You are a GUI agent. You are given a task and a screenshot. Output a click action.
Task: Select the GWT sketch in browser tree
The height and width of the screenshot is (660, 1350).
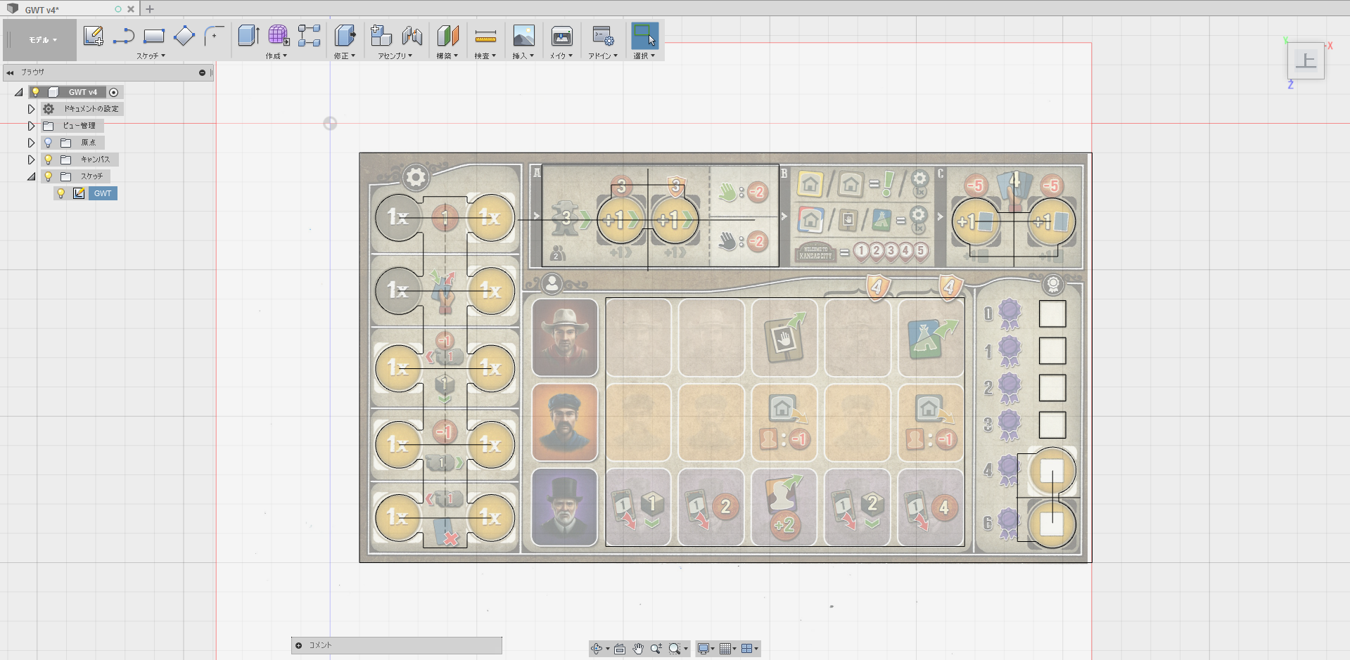point(103,193)
